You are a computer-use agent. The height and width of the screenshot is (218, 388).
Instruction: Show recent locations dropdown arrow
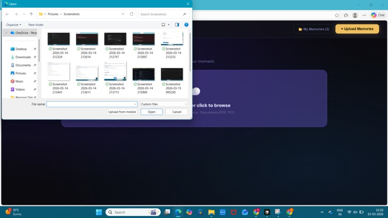[x=24, y=14]
